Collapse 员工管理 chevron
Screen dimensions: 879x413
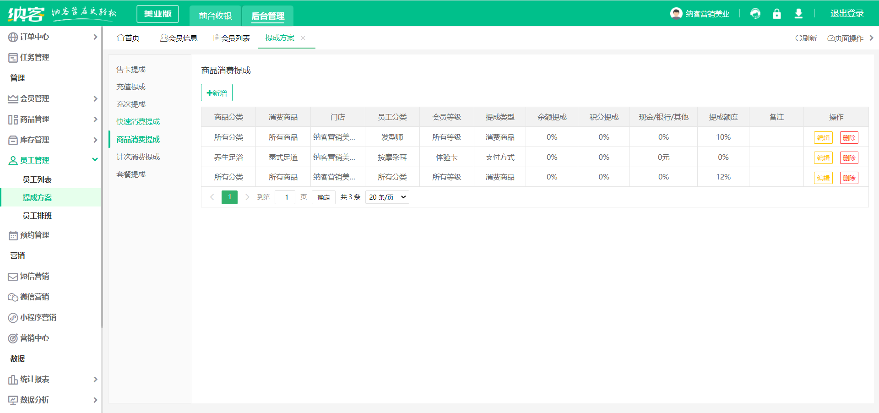click(95, 160)
